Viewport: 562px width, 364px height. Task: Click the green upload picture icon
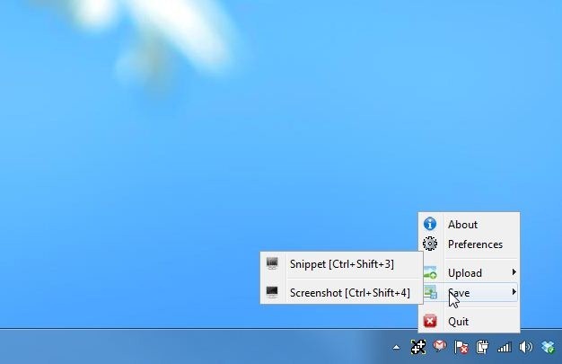(430, 272)
